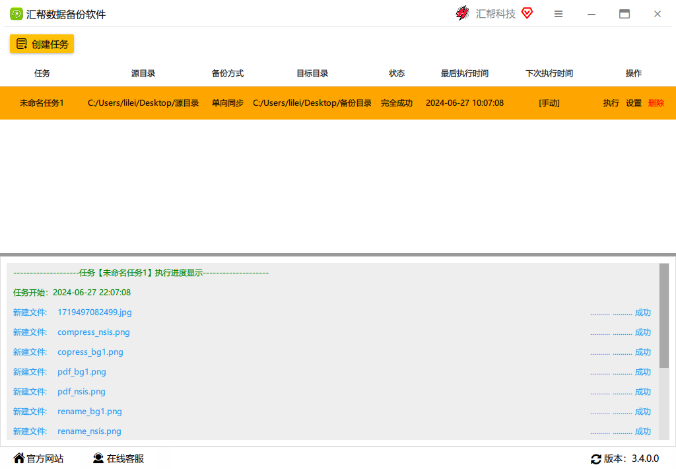Click log entry compress_nsis.png
The height and width of the screenshot is (469, 676).
pyautogui.click(x=94, y=332)
